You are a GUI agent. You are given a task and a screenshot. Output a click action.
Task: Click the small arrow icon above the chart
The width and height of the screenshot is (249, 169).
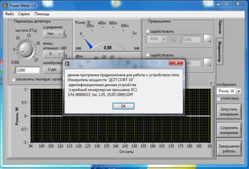[212, 83]
